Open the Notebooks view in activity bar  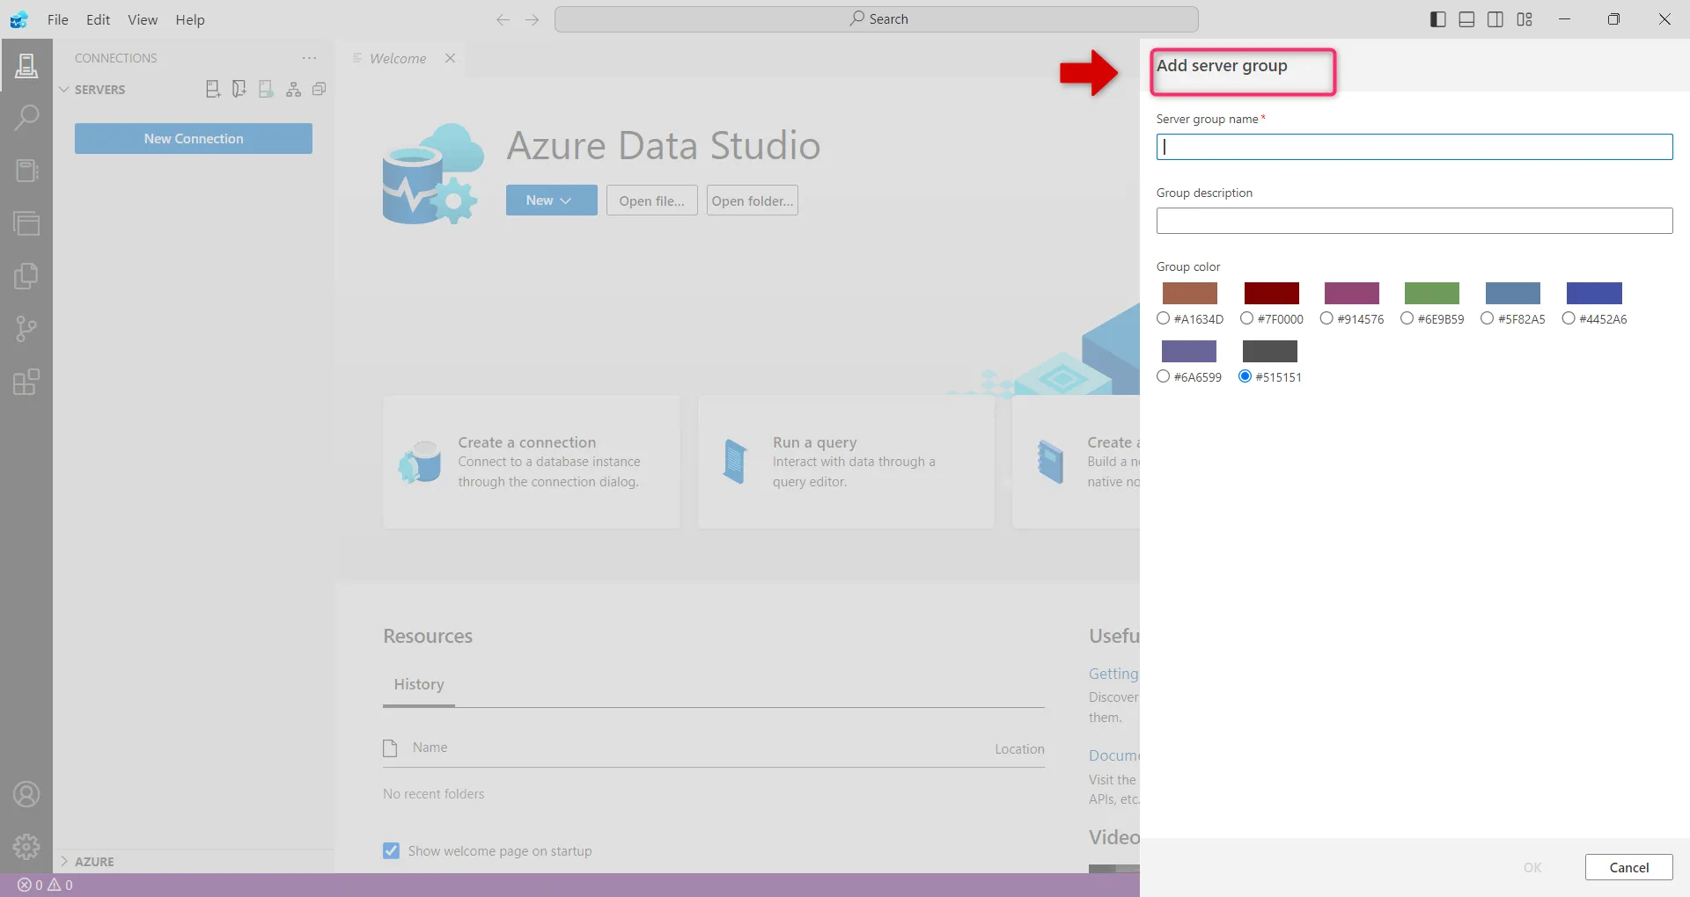coord(26,171)
